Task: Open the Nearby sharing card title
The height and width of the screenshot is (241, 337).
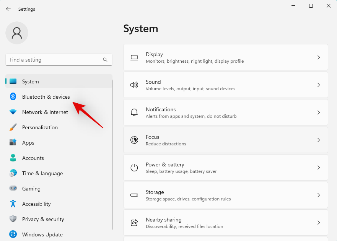Action: point(164,220)
